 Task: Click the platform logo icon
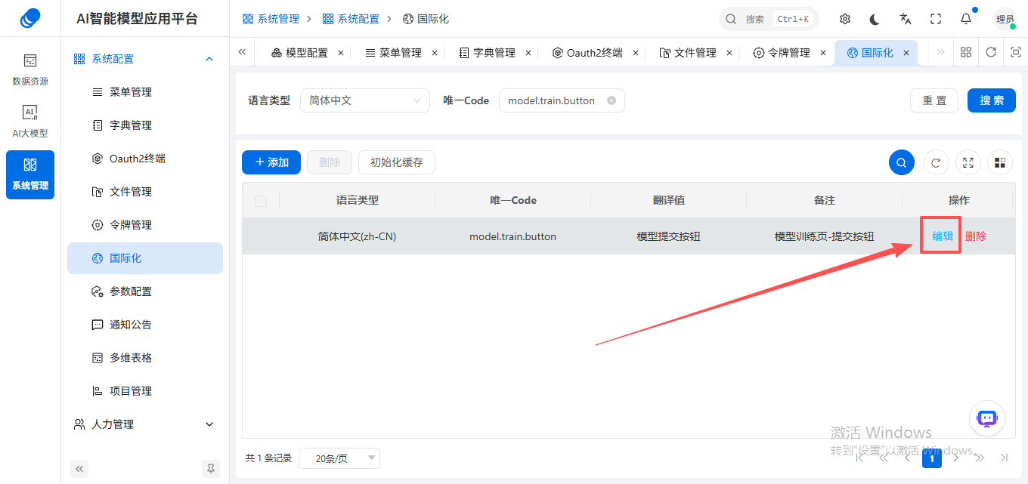pyautogui.click(x=30, y=18)
